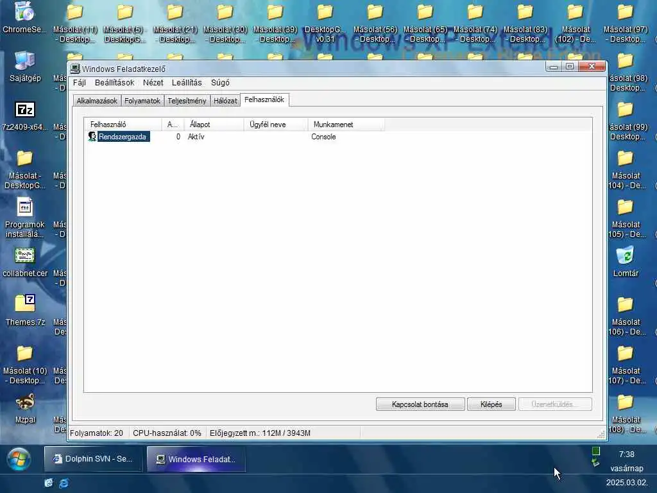
Task: Open the Beállítások menu
Action: pyautogui.click(x=114, y=83)
